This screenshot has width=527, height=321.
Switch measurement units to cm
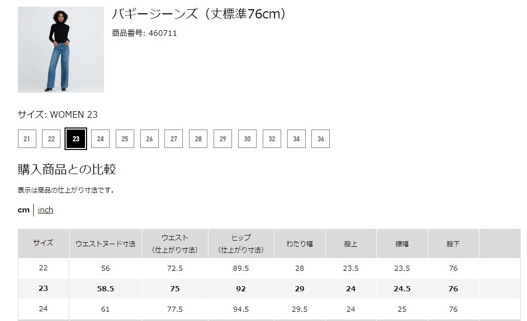tap(24, 210)
